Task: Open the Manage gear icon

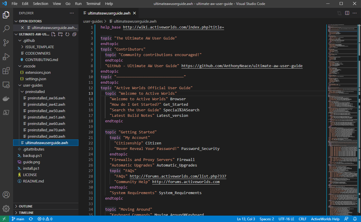Action: pos(6,208)
